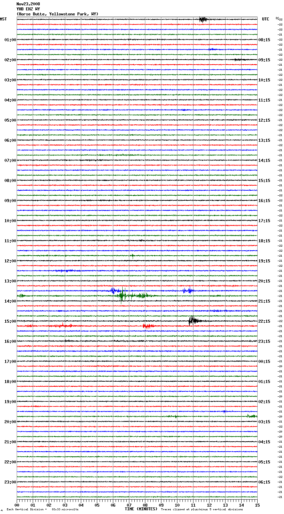Click the TIME (MINUTES) axis title

pyautogui.click(x=141, y=509)
